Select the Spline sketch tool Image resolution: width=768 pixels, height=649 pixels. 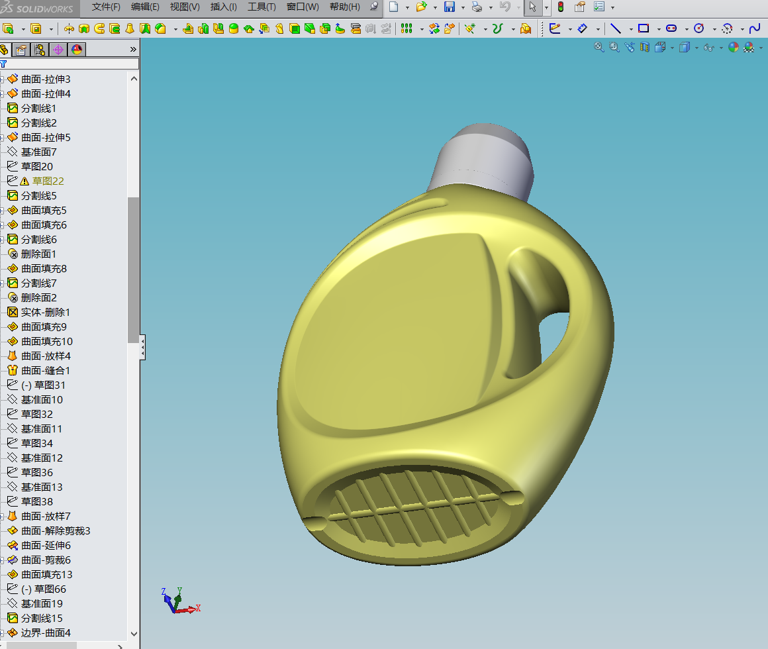pyautogui.click(x=755, y=29)
